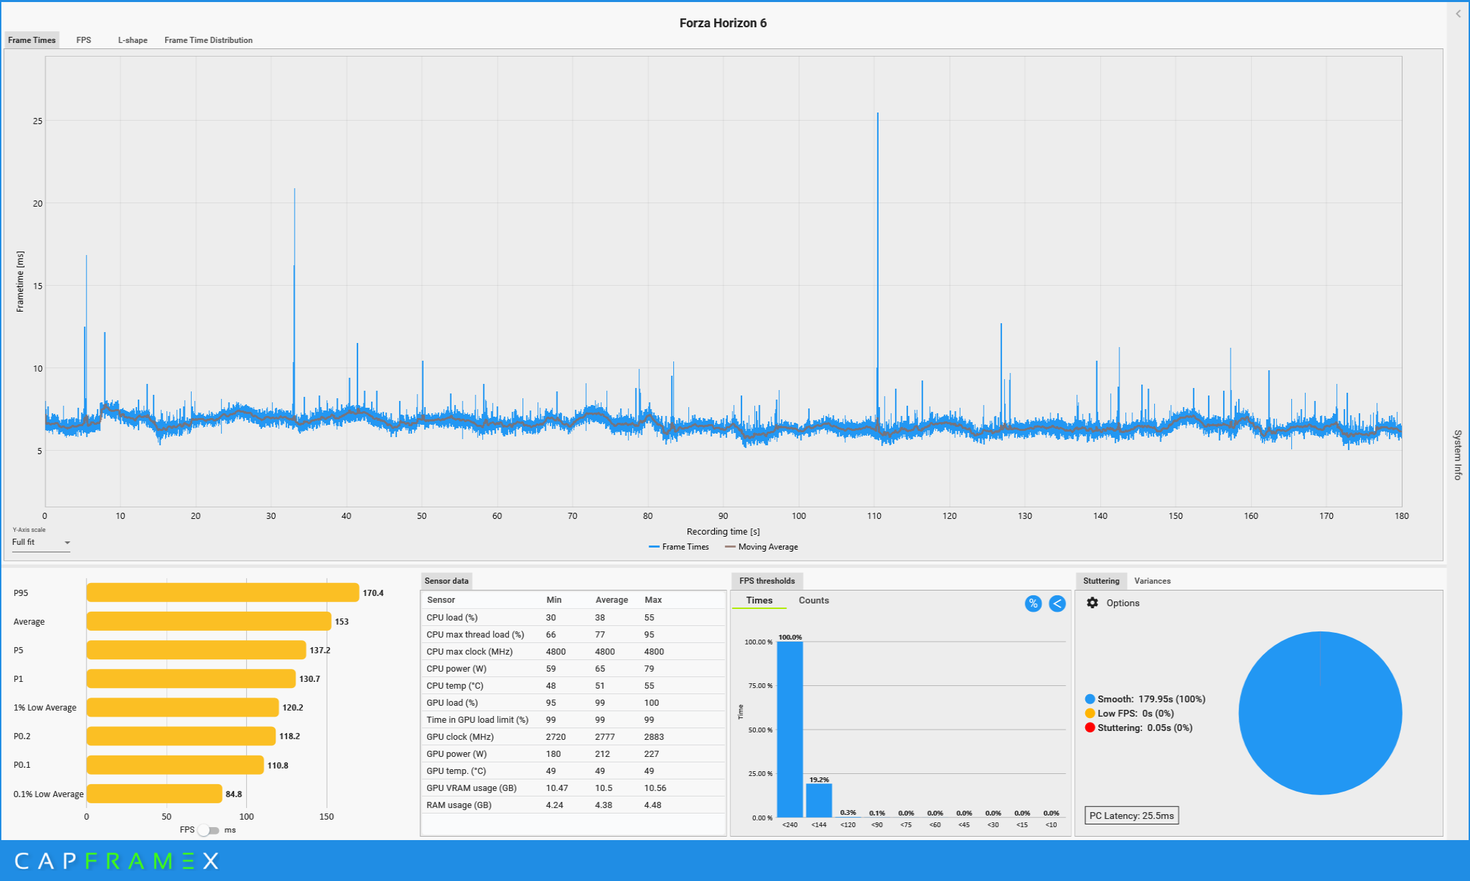Click the Stuttering: 0.05s (0%) text
This screenshot has height=881, width=1470.
coord(1145,728)
